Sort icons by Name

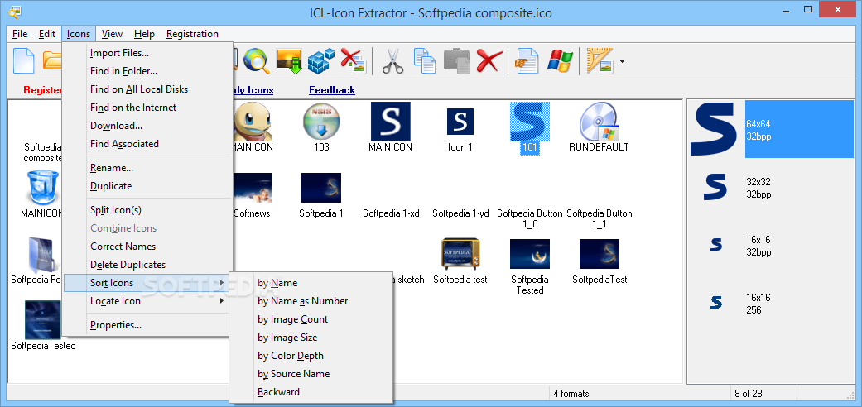pyautogui.click(x=311, y=283)
